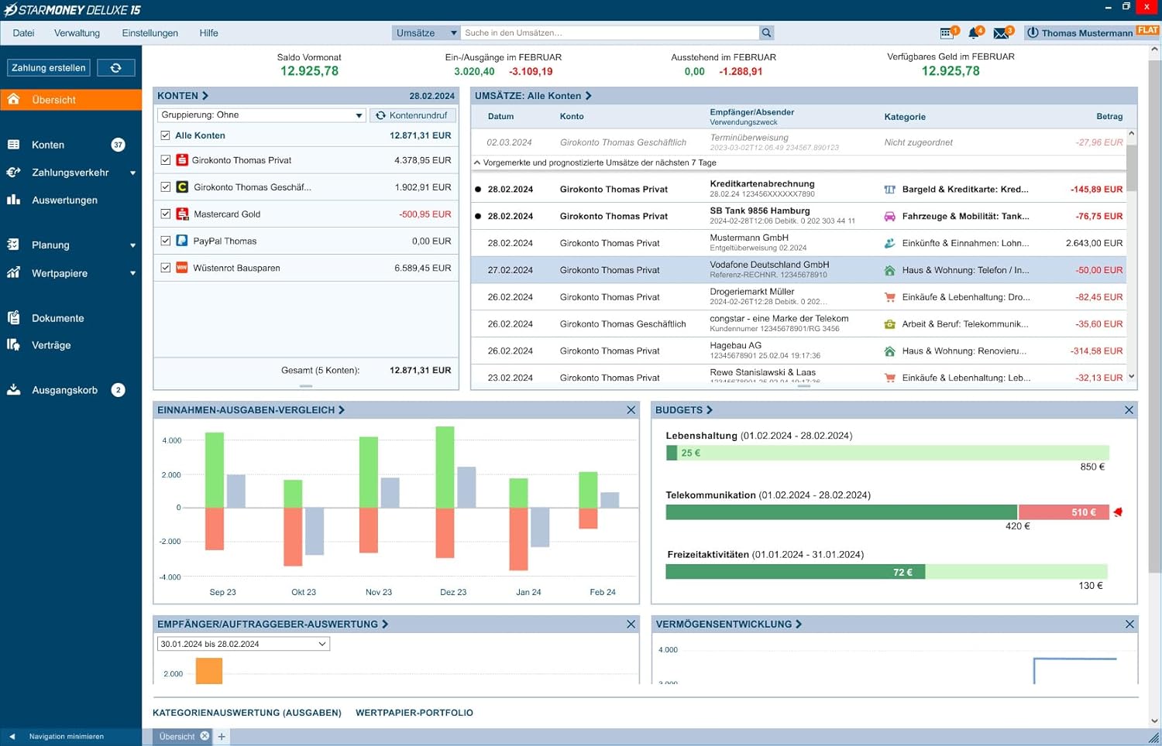Open the KONTEN panel header chevron
Screen dimensions: 1162x746
(x=205, y=96)
